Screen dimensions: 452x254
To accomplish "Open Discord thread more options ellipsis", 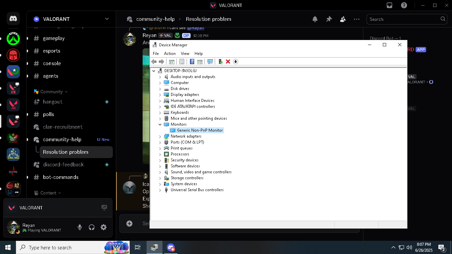I will click(x=357, y=19).
